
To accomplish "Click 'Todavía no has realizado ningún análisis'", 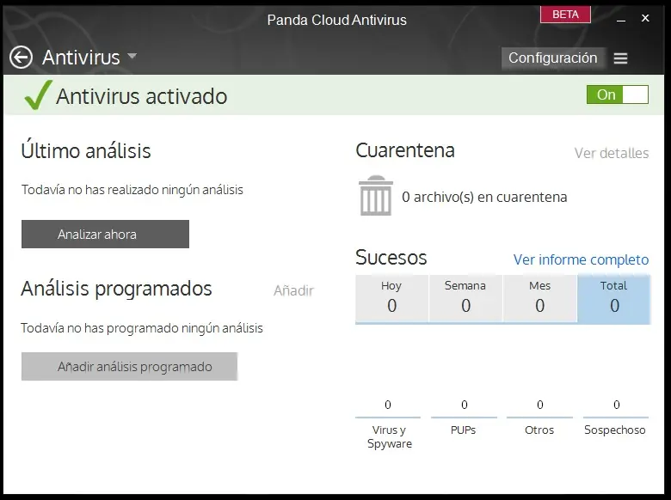I will (132, 189).
